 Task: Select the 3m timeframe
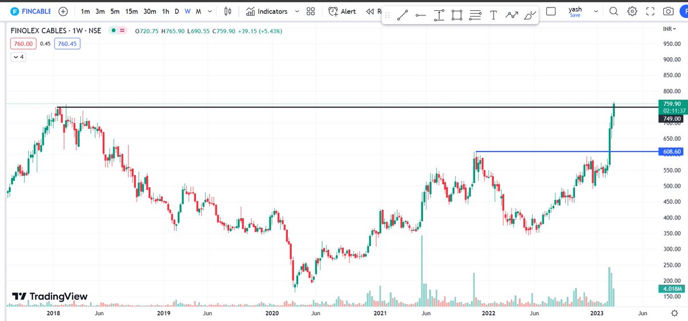(100, 11)
